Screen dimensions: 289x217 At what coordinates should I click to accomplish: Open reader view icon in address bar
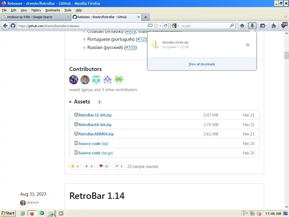(150, 26)
